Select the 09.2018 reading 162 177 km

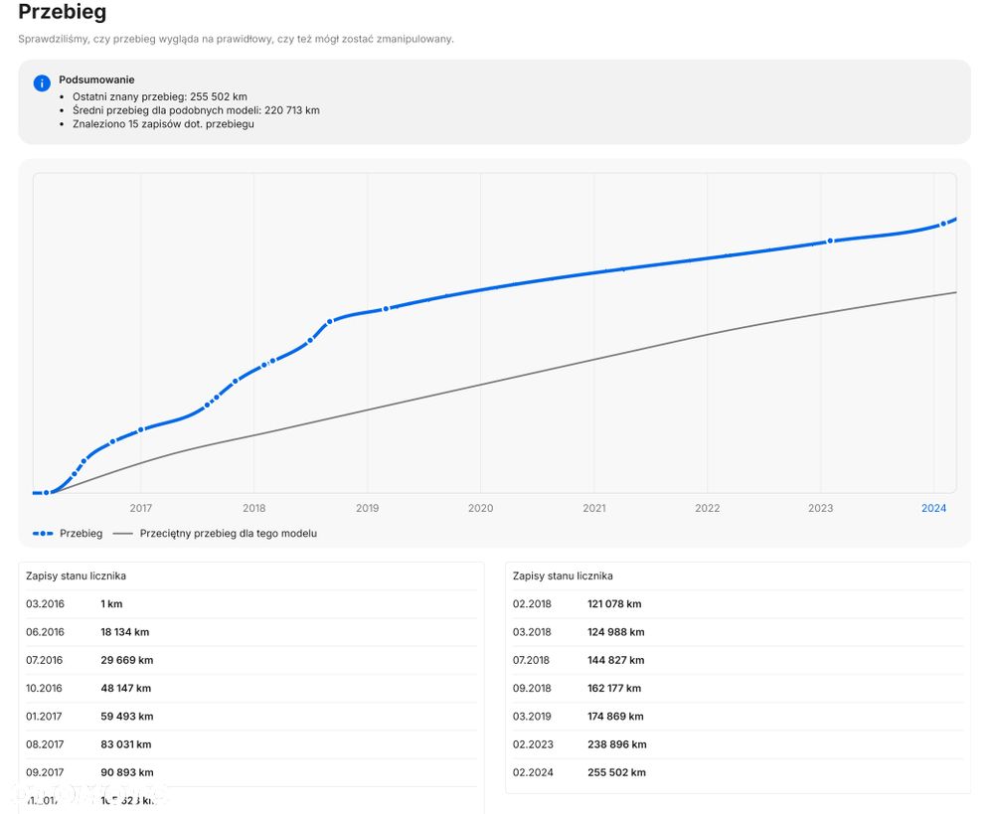coord(614,688)
